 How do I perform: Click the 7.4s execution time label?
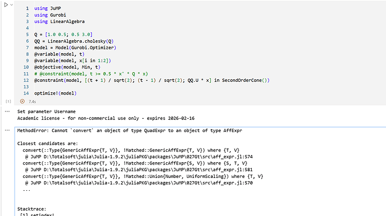coord(32,101)
